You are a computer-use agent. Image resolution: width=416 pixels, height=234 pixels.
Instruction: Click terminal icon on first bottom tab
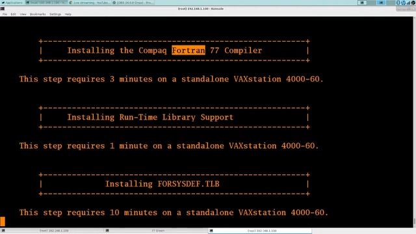point(3,231)
